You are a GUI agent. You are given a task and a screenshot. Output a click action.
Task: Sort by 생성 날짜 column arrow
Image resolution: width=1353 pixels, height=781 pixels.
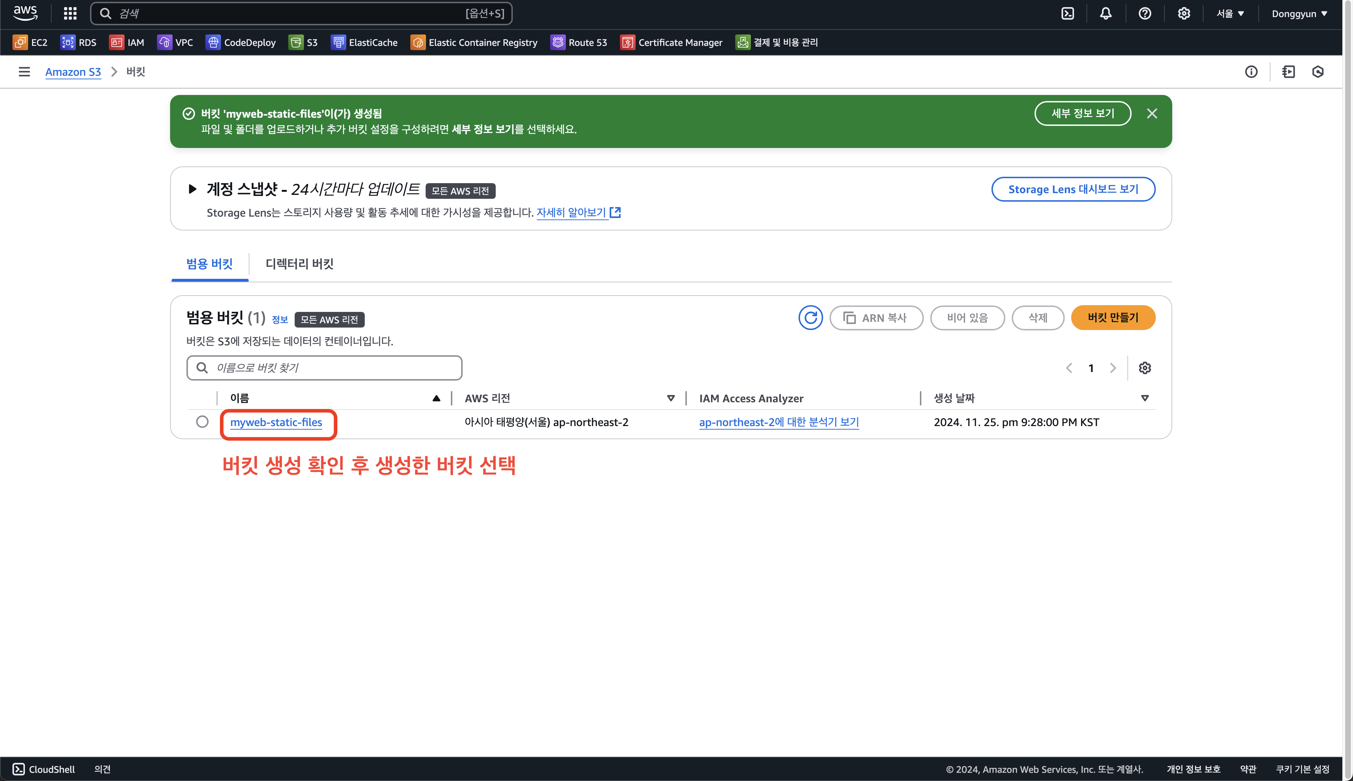1145,399
